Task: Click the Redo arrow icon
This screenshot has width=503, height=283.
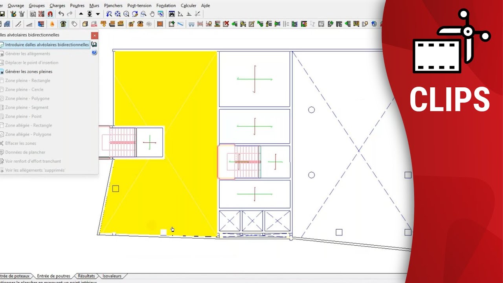Action: coord(70,14)
